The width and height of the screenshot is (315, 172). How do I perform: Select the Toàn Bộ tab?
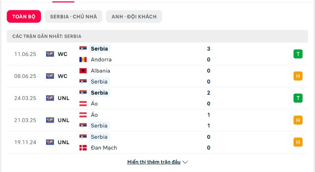pyautogui.click(x=24, y=16)
